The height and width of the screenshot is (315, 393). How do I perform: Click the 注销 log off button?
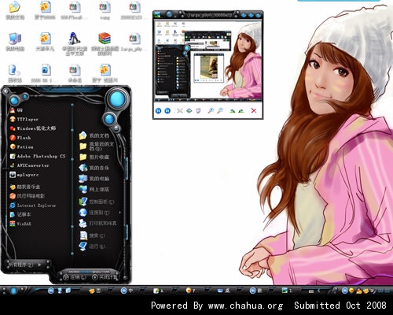75,277
